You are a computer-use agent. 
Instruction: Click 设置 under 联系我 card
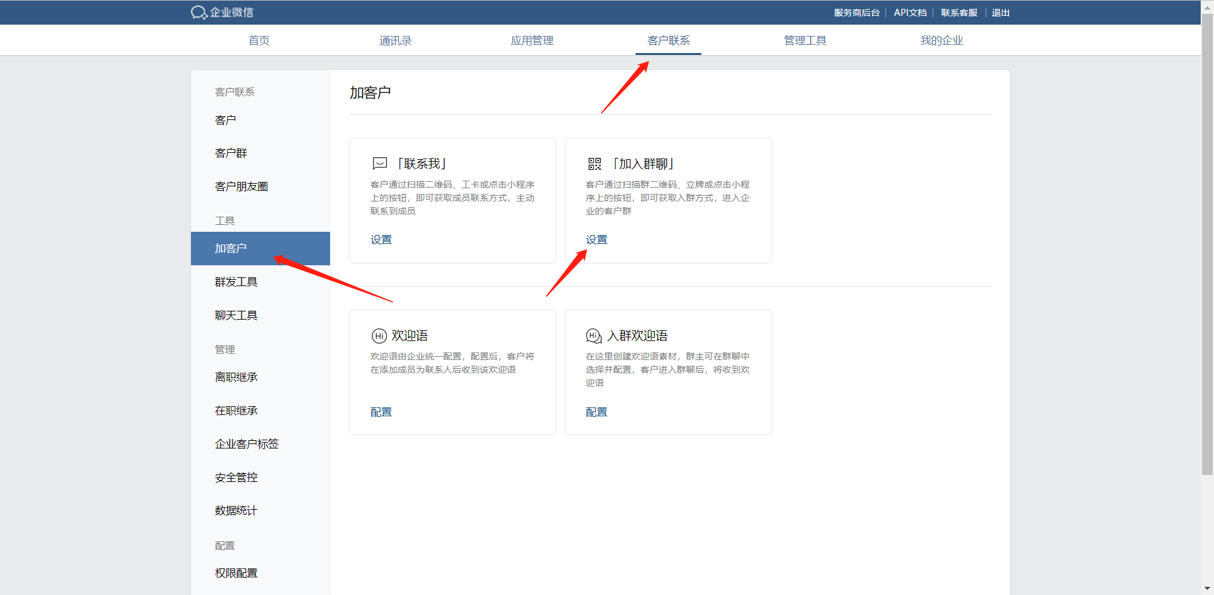pos(381,240)
